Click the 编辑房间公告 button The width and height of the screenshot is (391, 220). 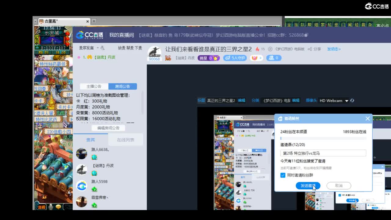pos(108,128)
